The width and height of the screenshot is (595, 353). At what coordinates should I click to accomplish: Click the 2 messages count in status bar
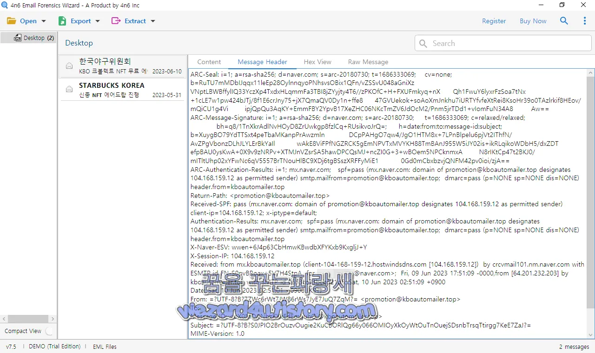[x=574, y=346]
